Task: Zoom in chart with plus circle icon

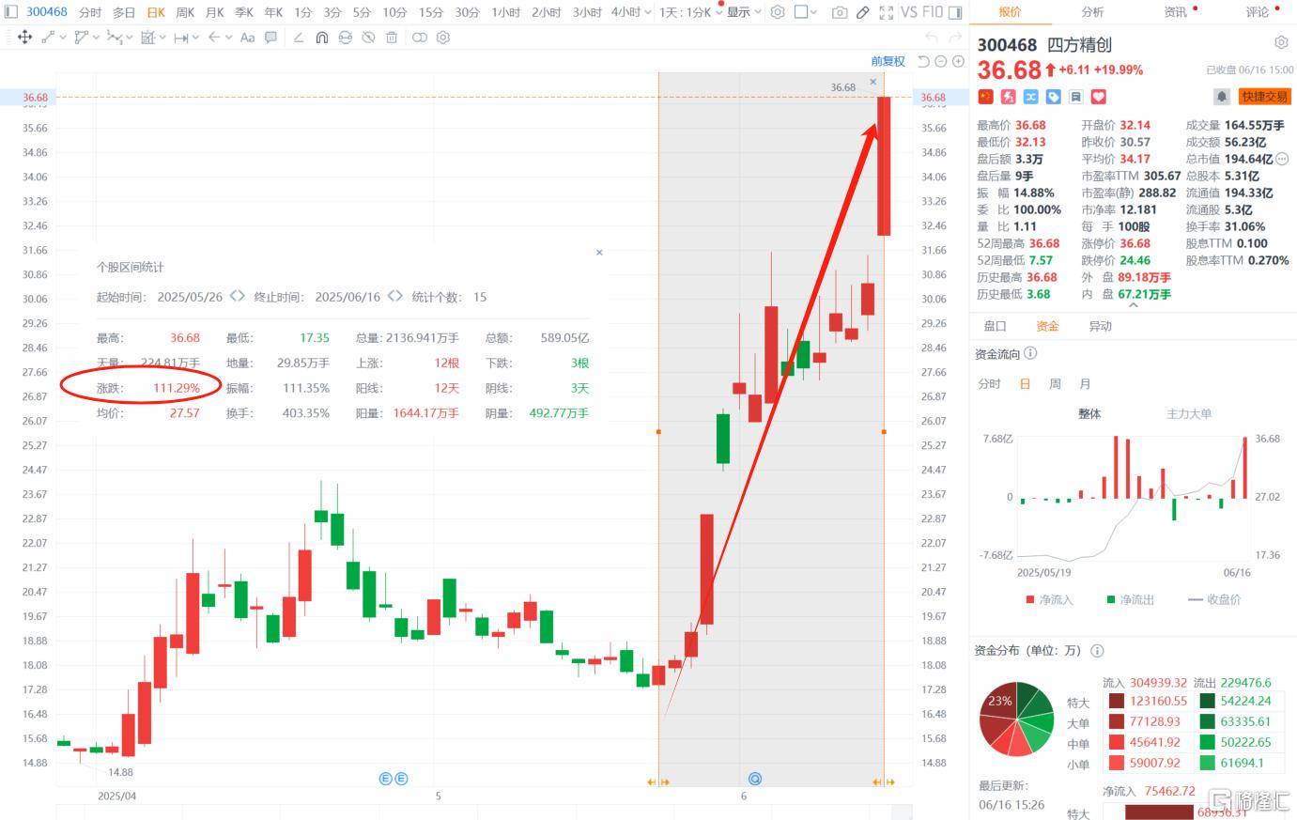Action: [958, 61]
